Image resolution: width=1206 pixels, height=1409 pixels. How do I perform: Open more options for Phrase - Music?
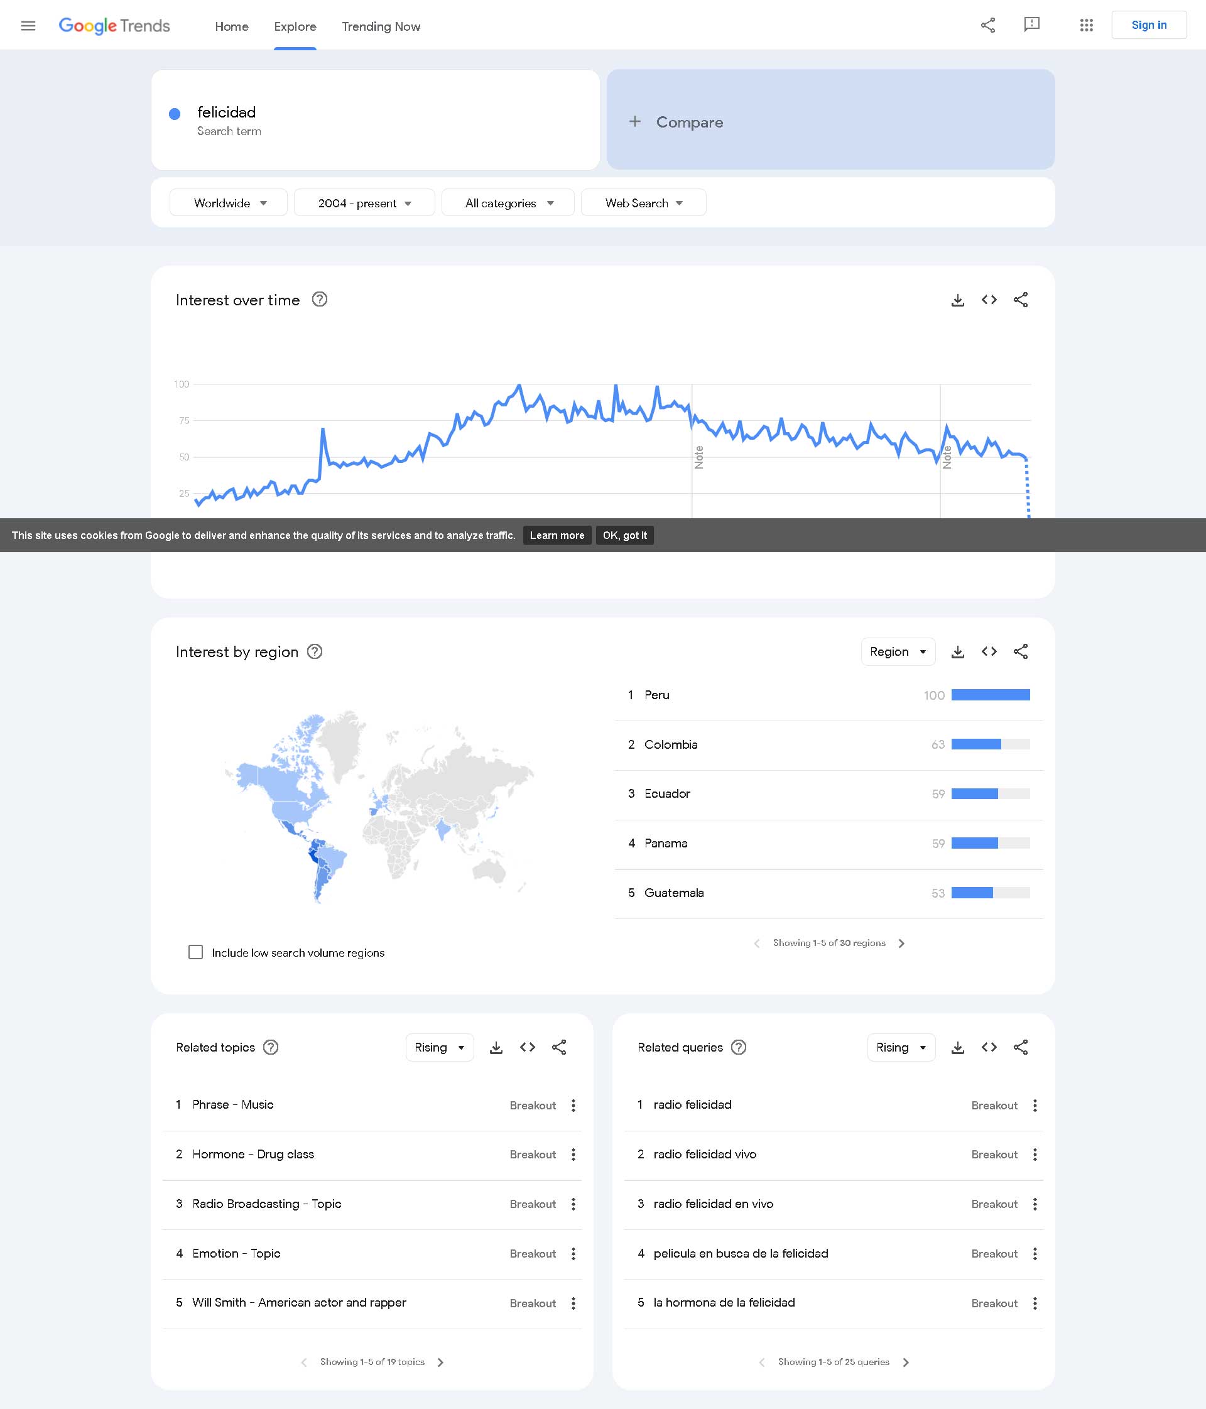click(x=573, y=1105)
